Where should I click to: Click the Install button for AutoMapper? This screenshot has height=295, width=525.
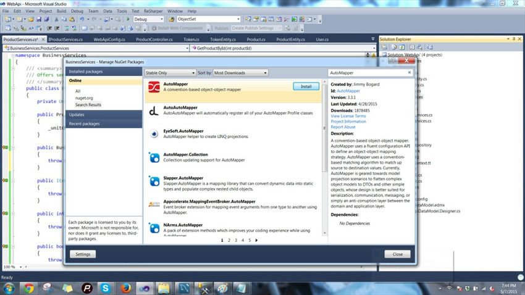click(306, 86)
